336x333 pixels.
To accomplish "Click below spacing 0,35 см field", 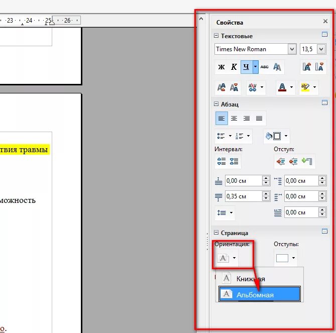I will pyautogui.click(x=244, y=196).
